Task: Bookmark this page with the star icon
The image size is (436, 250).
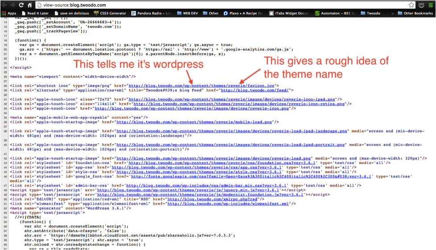Action: click(411, 5)
